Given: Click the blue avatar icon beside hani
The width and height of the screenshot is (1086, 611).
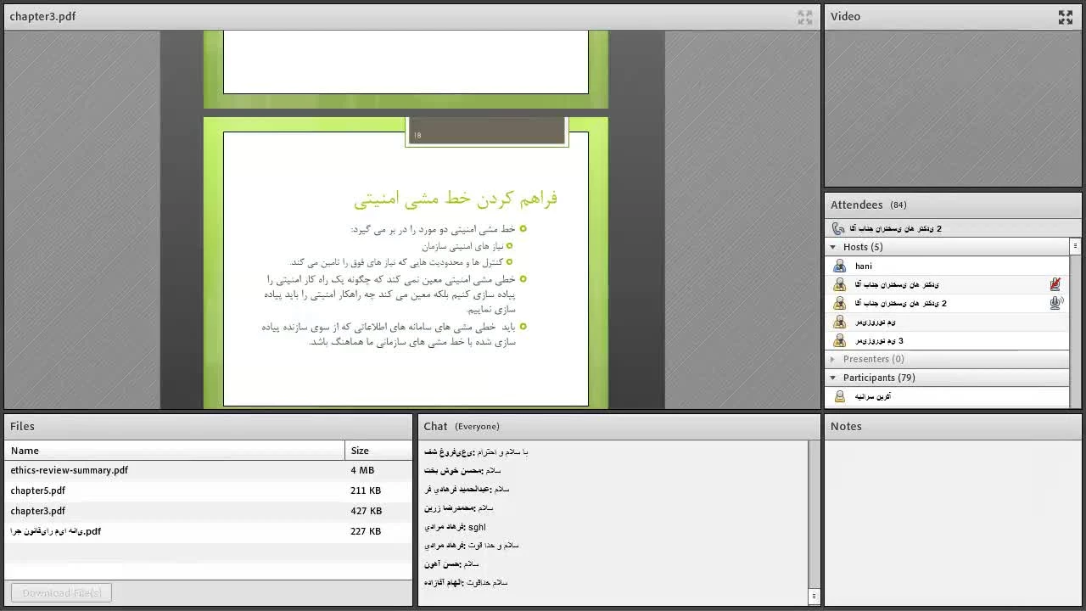Looking at the screenshot, I should 839,266.
